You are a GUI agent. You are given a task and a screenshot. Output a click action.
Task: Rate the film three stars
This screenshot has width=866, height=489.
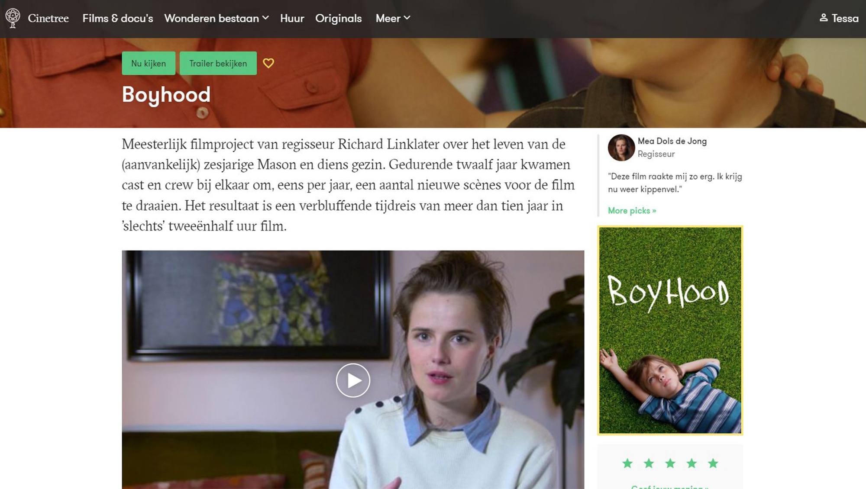670,463
